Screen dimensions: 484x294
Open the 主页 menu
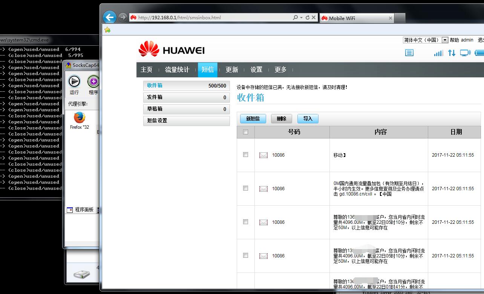(147, 69)
